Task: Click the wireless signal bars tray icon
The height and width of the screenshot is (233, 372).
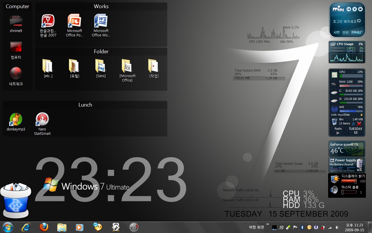Action: coord(330,227)
